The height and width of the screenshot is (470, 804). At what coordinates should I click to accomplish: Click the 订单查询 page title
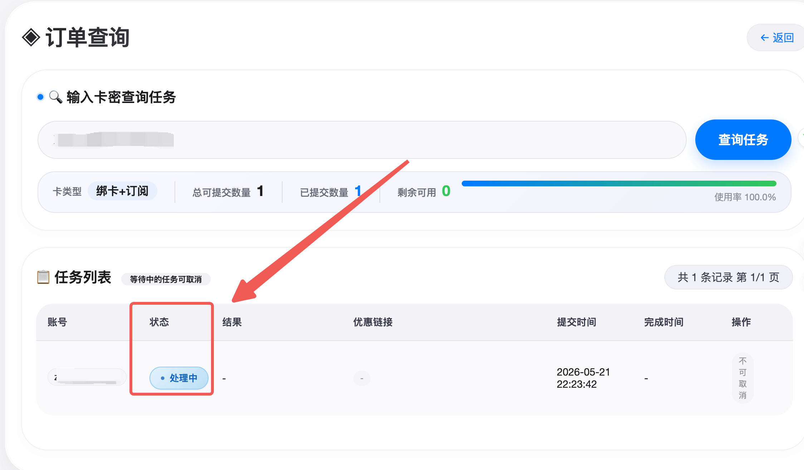88,38
